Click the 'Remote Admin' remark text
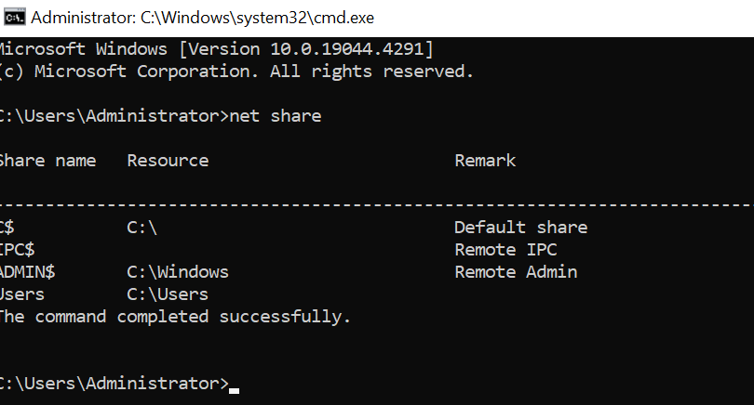 [516, 272]
